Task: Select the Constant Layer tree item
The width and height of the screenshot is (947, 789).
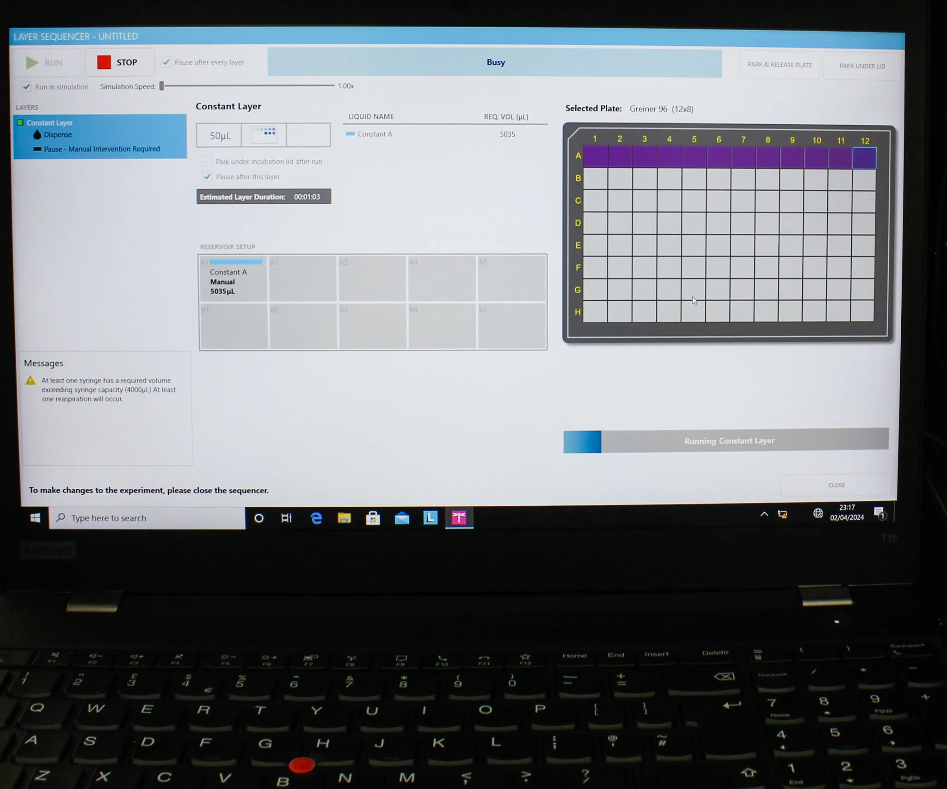Action: 49,122
